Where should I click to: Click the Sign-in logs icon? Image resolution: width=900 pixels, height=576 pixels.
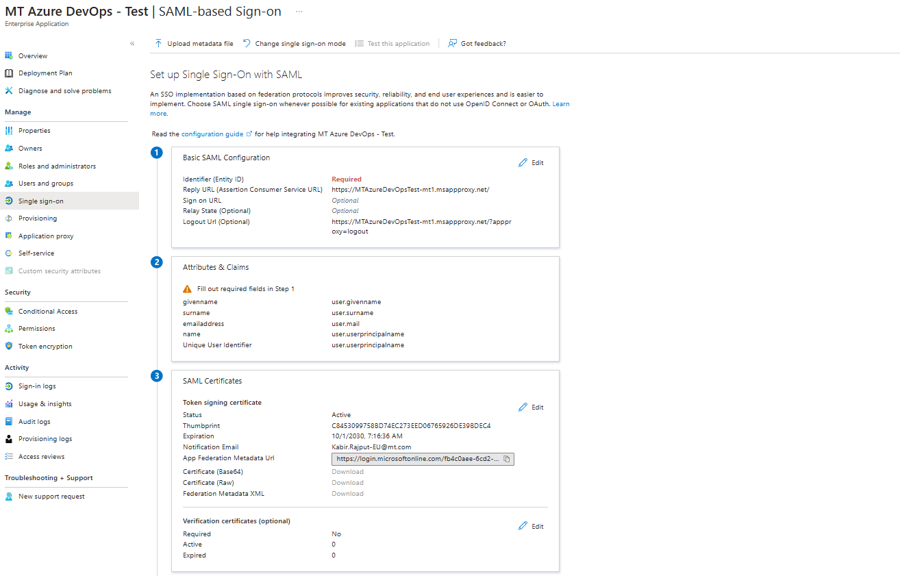(9, 386)
